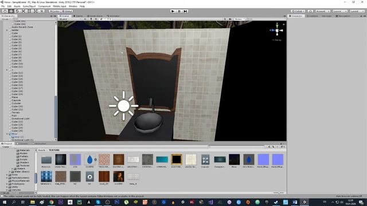
Task: Select the custom editor tools icon
Action: pyautogui.click(x=41, y=11)
